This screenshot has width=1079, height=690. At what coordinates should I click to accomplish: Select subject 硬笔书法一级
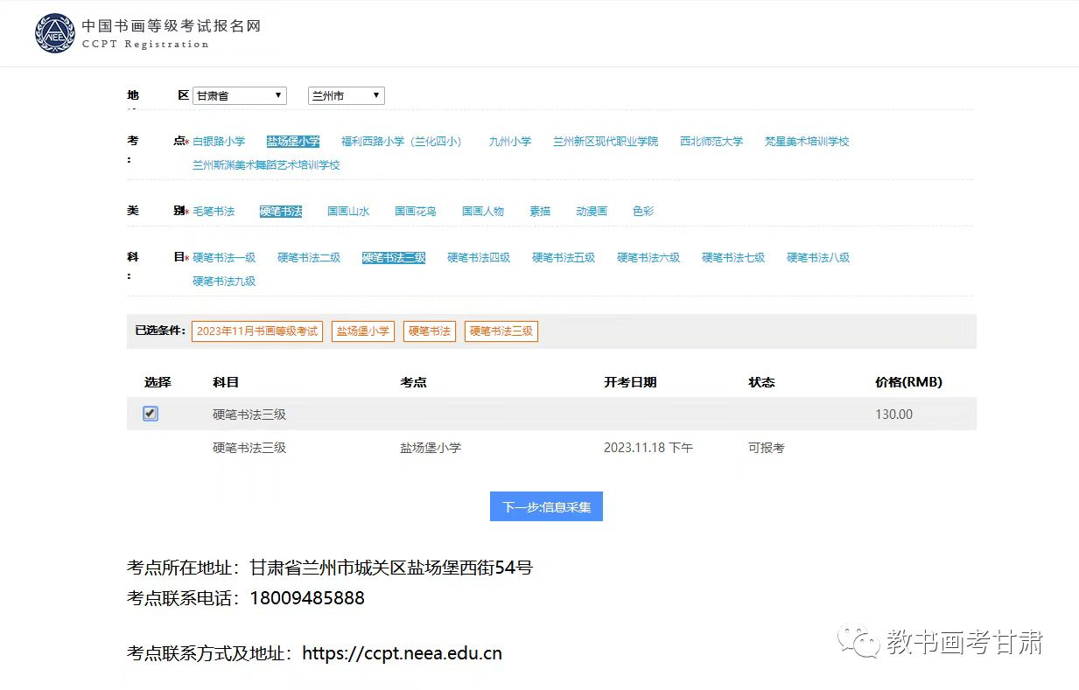tap(224, 258)
